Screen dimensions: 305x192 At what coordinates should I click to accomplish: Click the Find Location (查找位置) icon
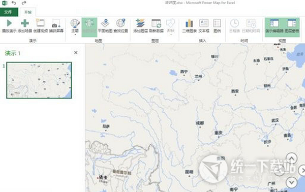coord(121,23)
